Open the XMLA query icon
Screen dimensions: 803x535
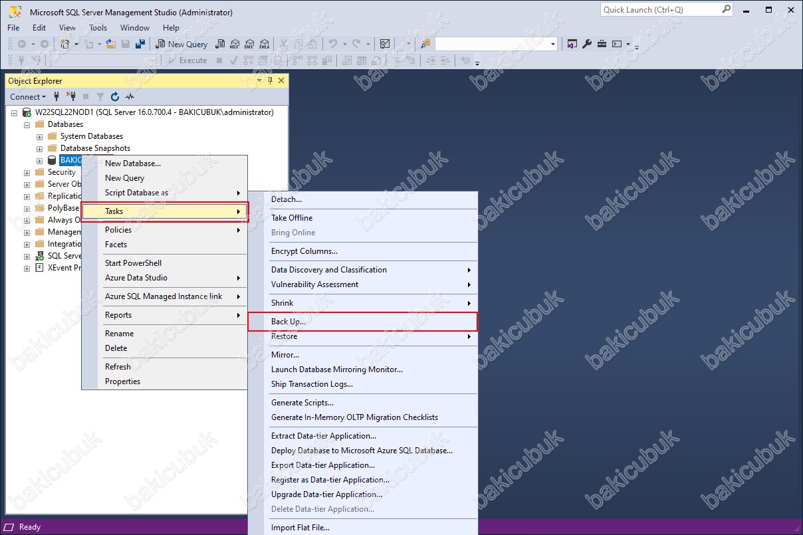[265, 44]
